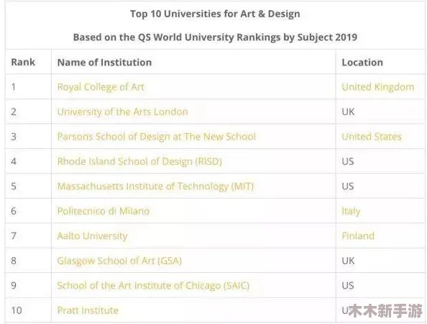427x324 pixels.
Task: Open School of the Art Institute of Chicago link
Action: click(x=153, y=286)
